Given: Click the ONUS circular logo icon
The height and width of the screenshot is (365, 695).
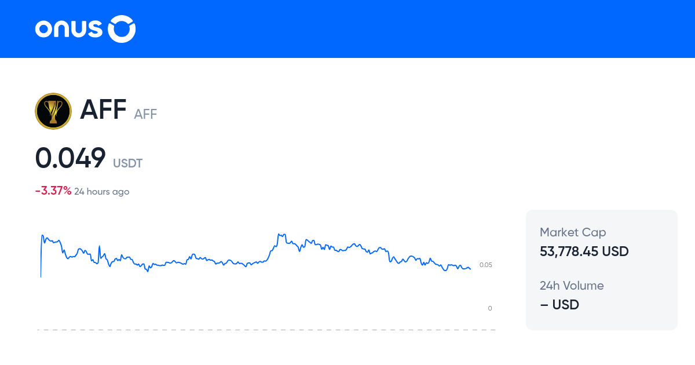Looking at the screenshot, I should click(x=122, y=28).
